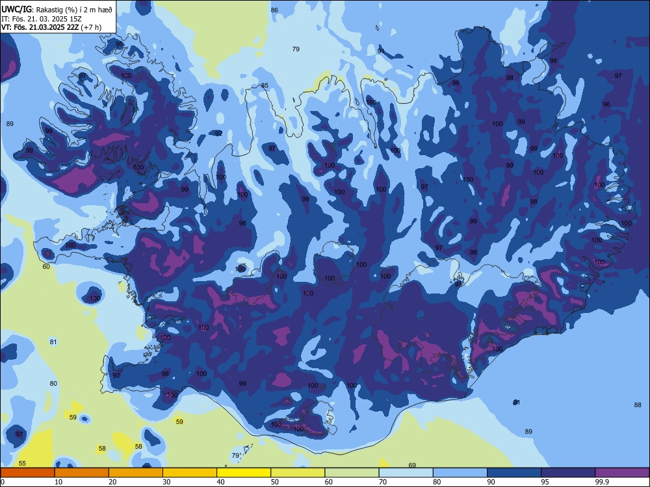The width and height of the screenshot is (650, 487).
Task: Click the map value "81" over the western sea
Action: click(53, 342)
